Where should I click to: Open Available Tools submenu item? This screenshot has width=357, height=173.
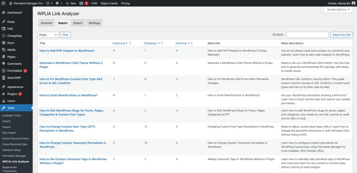point(12,115)
